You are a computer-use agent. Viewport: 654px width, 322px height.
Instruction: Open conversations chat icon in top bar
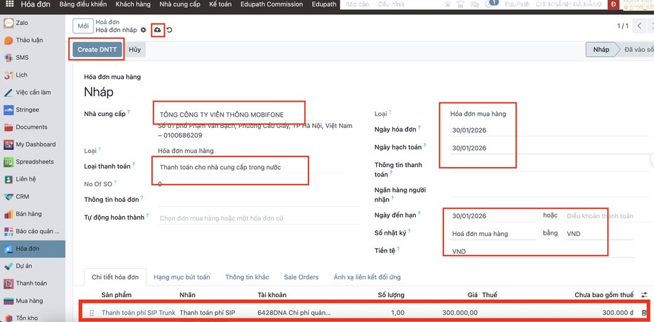pyautogui.click(x=475, y=4)
